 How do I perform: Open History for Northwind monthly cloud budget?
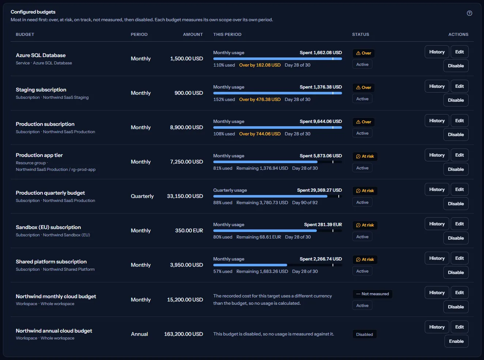[x=437, y=293]
